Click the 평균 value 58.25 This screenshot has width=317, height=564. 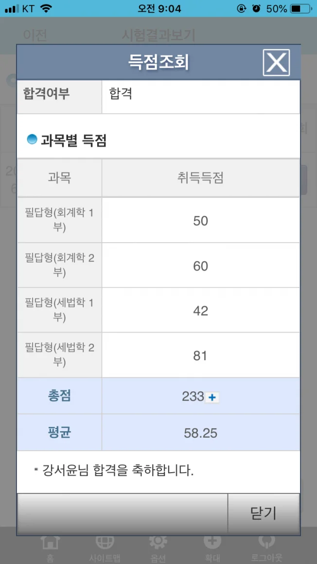(200, 432)
